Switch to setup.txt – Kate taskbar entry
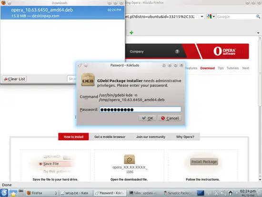 [x=76, y=193]
